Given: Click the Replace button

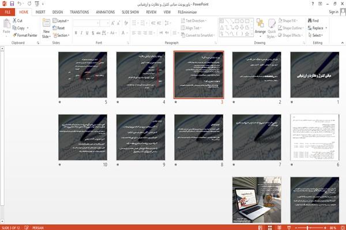Looking at the screenshot, I should [318, 28].
